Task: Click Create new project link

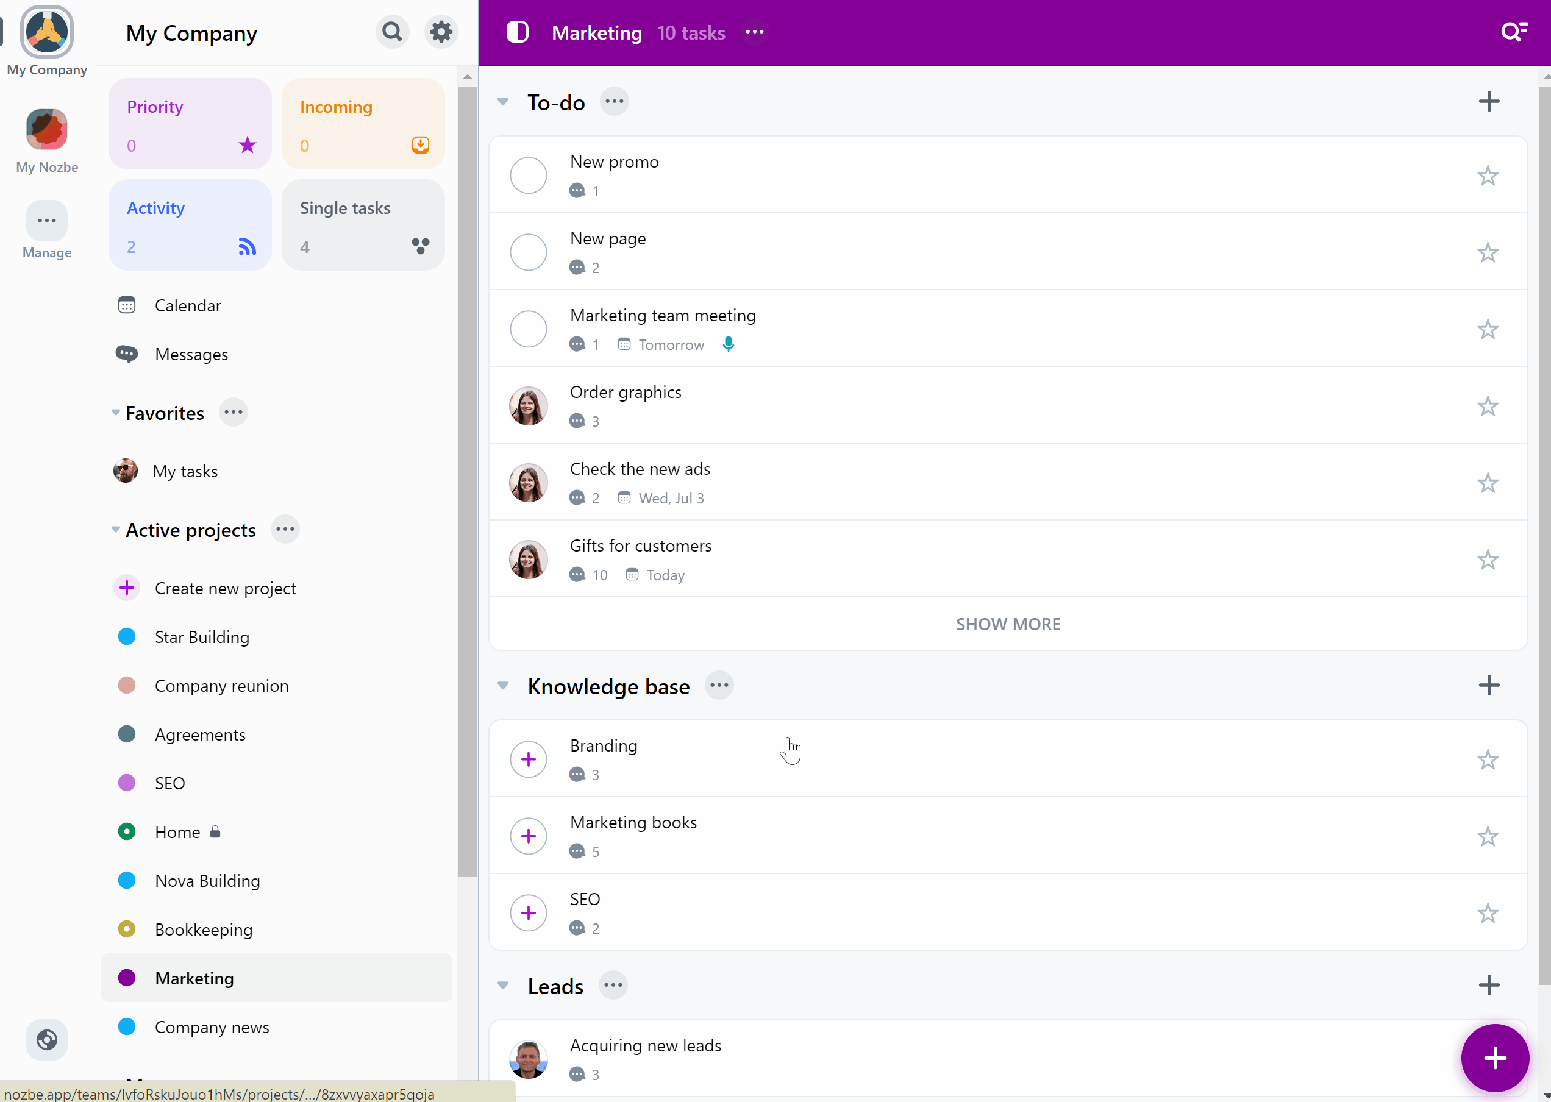Action: (x=224, y=587)
